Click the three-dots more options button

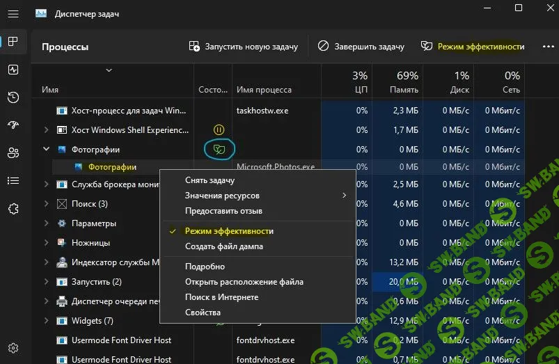point(542,47)
